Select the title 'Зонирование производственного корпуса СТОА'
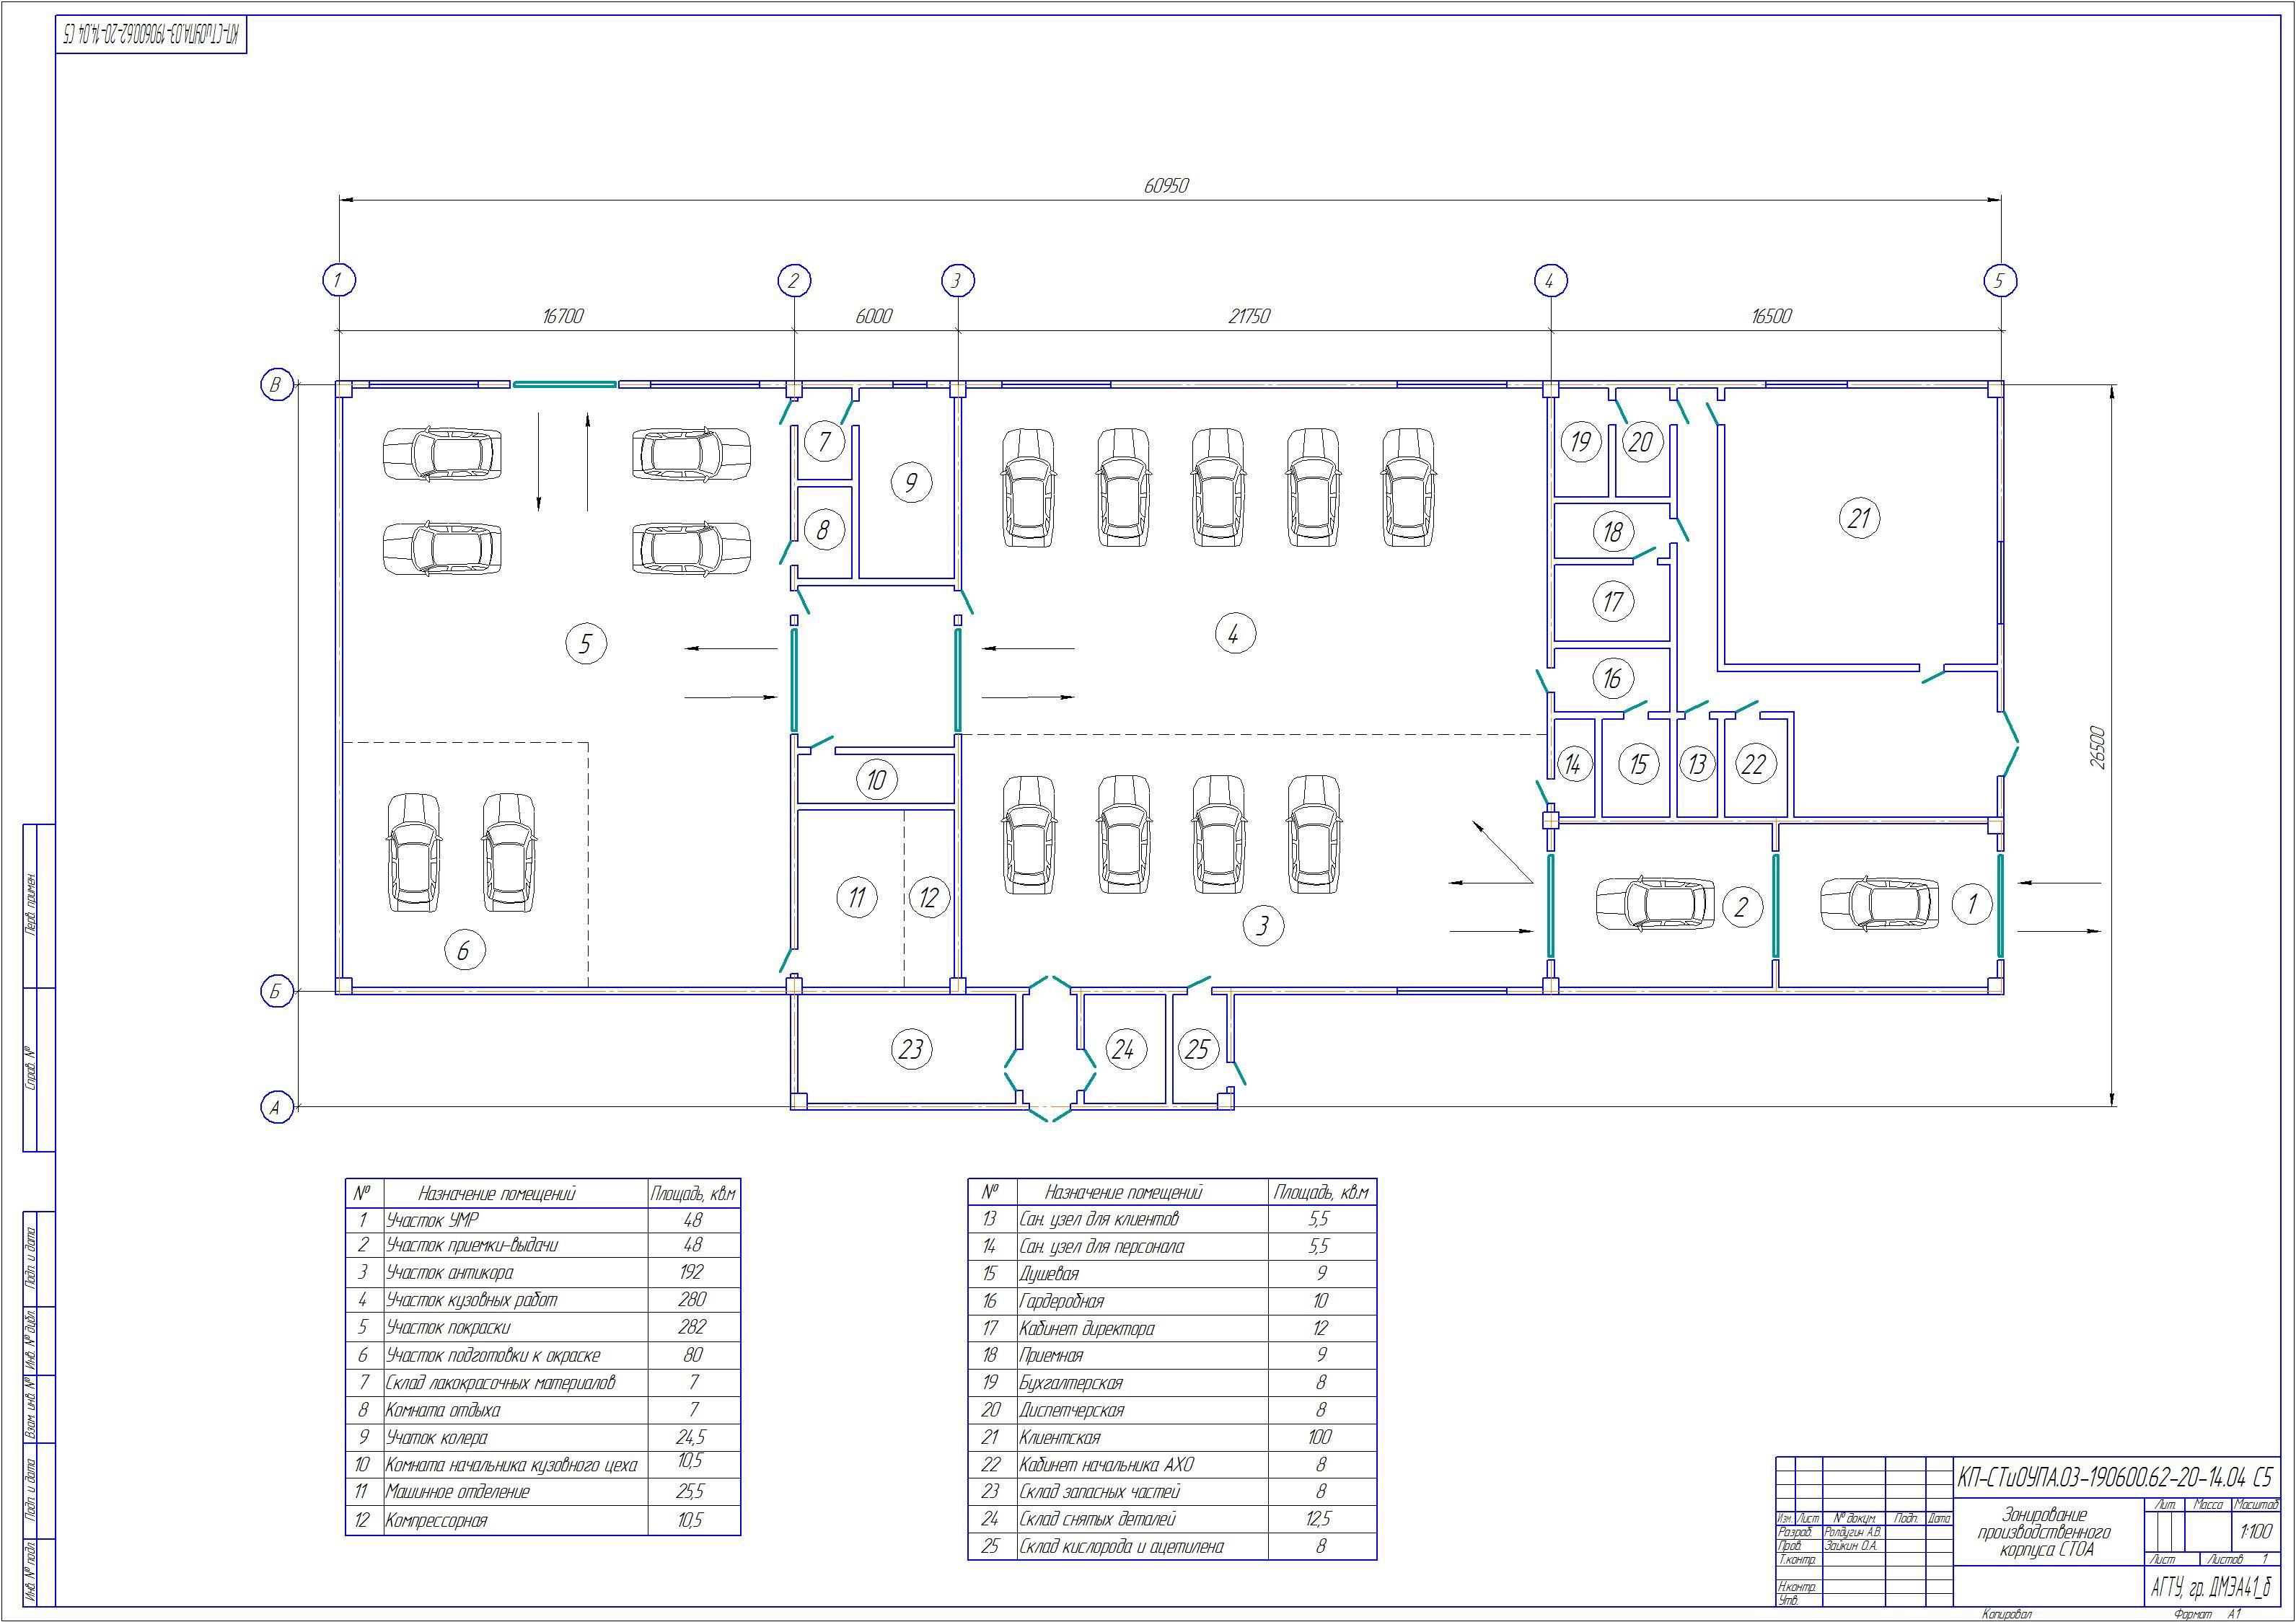The width and height of the screenshot is (2296, 1622). 2044,1532
